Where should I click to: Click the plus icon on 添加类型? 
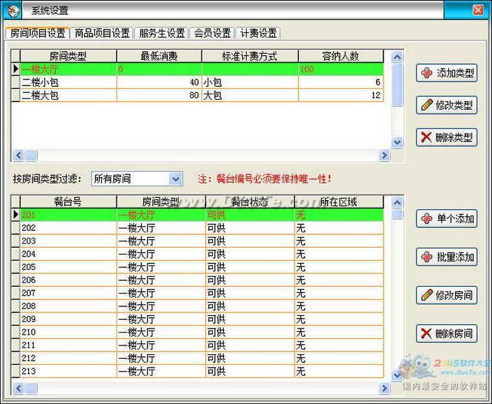[x=427, y=73]
